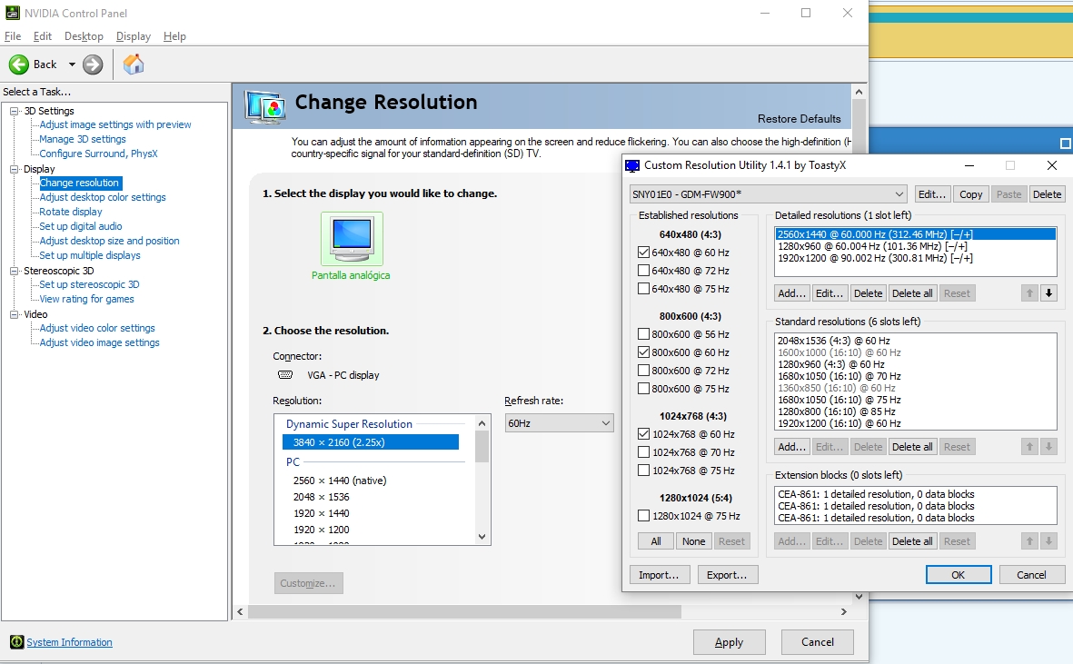Open the Refresh rate dropdown
The width and height of the screenshot is (1073, 664).
click(560, 423)
